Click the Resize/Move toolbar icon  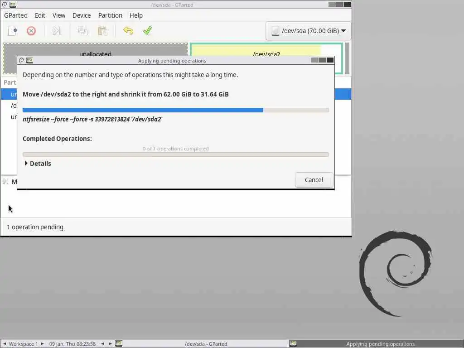57,31
